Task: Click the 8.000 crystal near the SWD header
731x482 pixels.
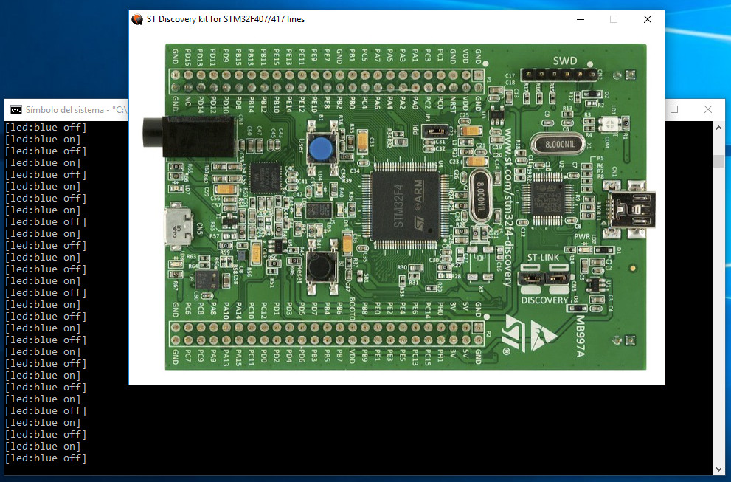Action: click(559, 144)
